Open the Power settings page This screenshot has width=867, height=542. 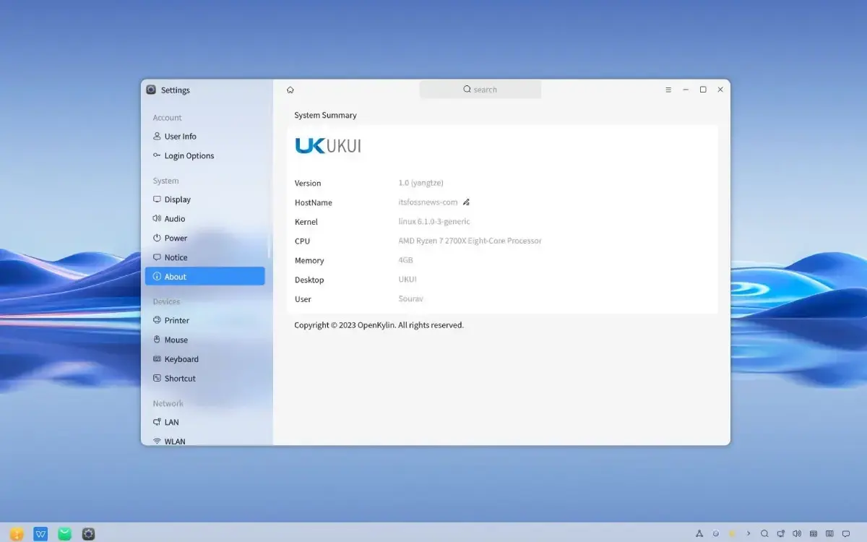point(204,238)
